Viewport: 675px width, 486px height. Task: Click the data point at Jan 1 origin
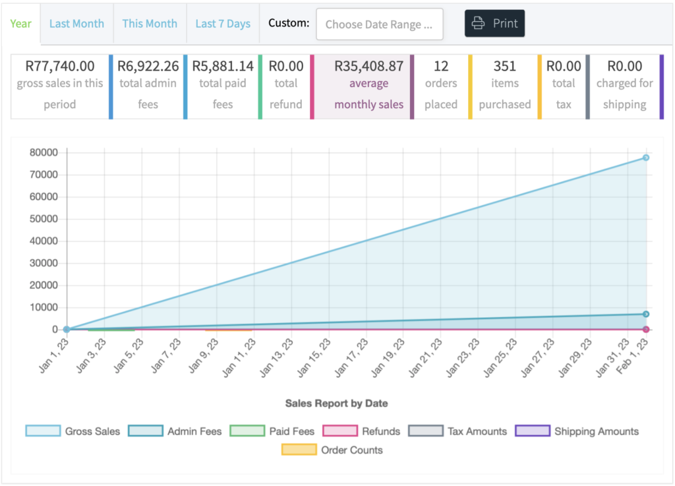coord(67,329)
